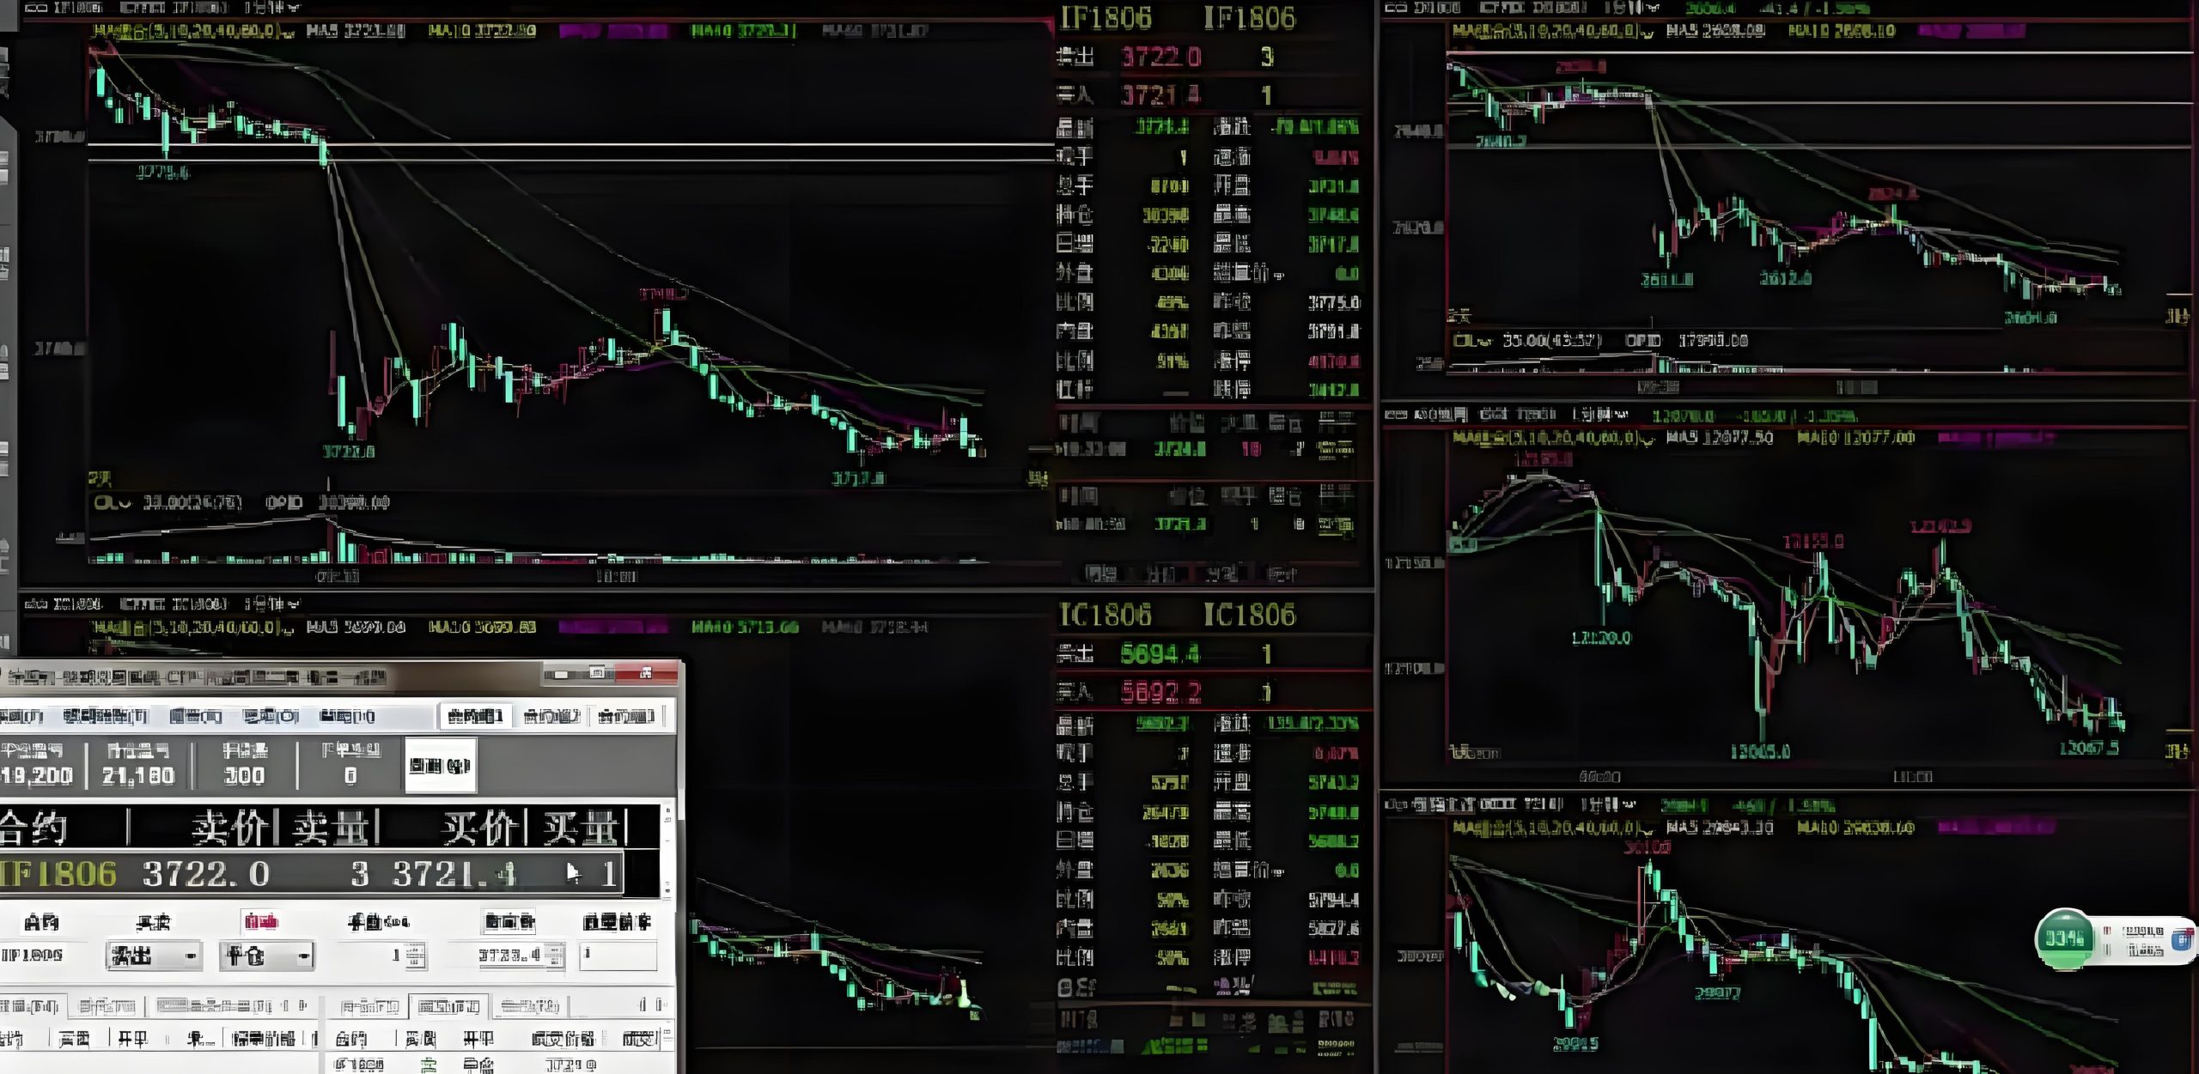Open the period dropdown in the IF1806 chart header
The width and height of the screenshot is (2199, 1074).
pyautogui.click(x=294, y=8)
